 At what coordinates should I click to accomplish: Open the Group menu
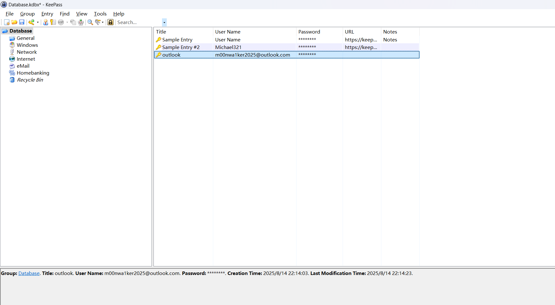(x=28, y=14)
